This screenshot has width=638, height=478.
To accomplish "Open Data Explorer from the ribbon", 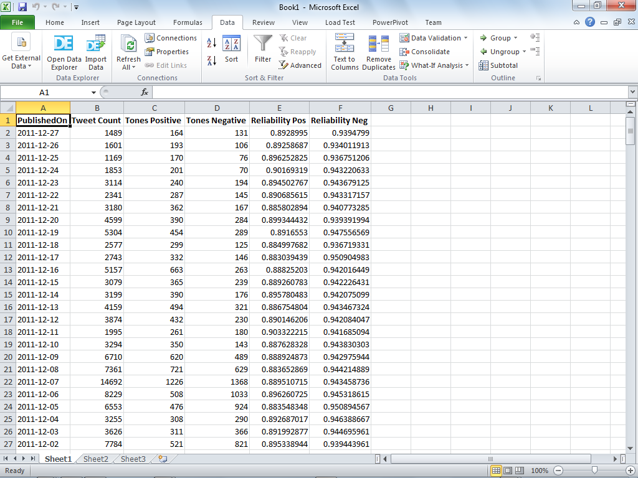I will (x=64, y=53).
